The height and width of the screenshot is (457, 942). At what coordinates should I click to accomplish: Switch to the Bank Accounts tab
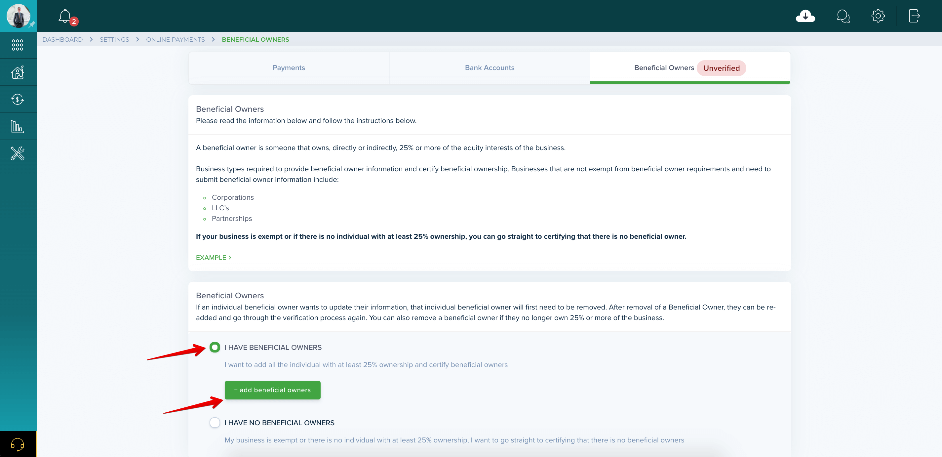490,68
